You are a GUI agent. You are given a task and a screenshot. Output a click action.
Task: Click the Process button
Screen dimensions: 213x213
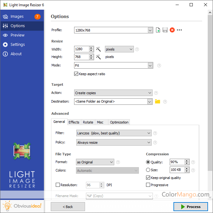191,207
